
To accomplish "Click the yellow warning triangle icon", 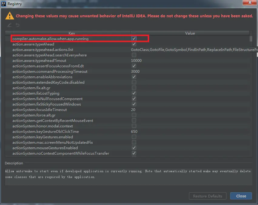I will tap(9, 16).
